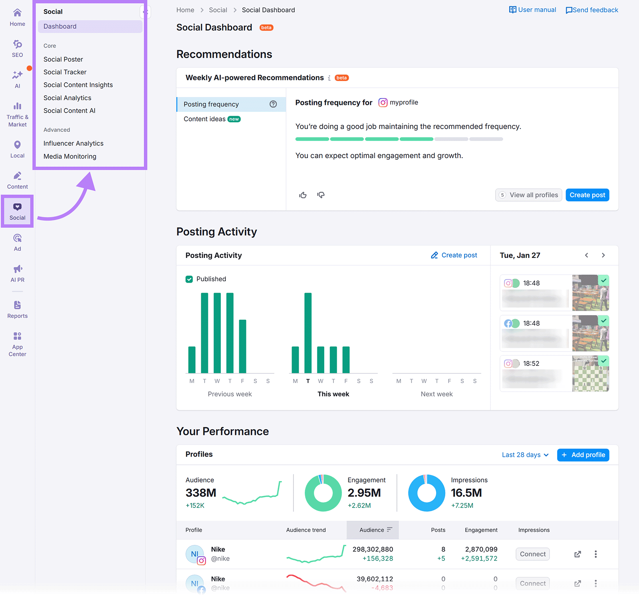Open the kebab menu on Nike's row
This screenshot has width=639, height=599.
click(x=595, y=554)
